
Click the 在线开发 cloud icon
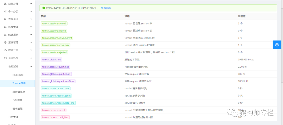(5, 50)
